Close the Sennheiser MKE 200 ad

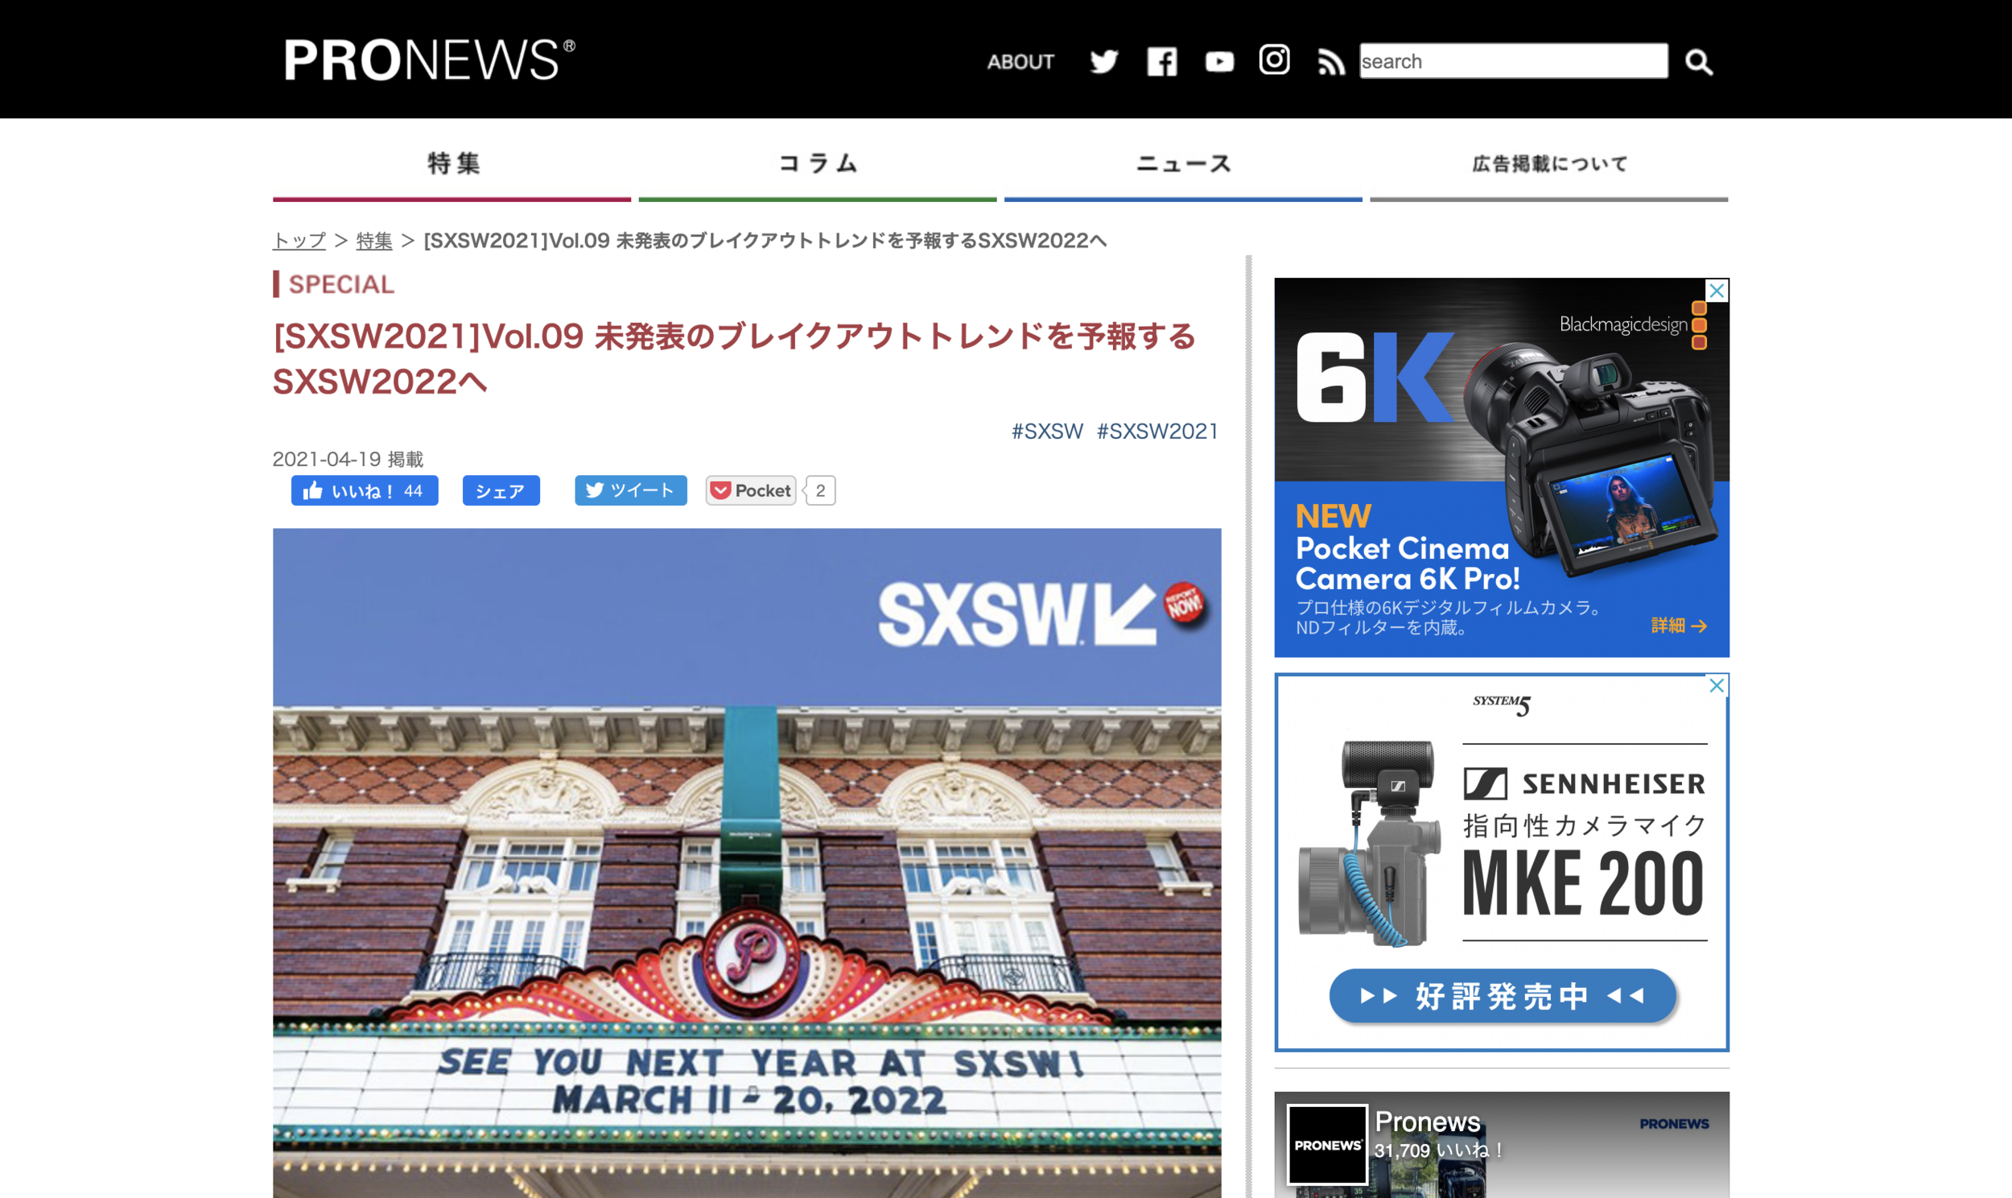click(x=1717, y=685)
